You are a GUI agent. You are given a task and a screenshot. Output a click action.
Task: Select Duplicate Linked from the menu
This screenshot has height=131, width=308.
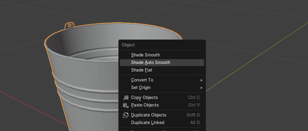click(147, 123)
